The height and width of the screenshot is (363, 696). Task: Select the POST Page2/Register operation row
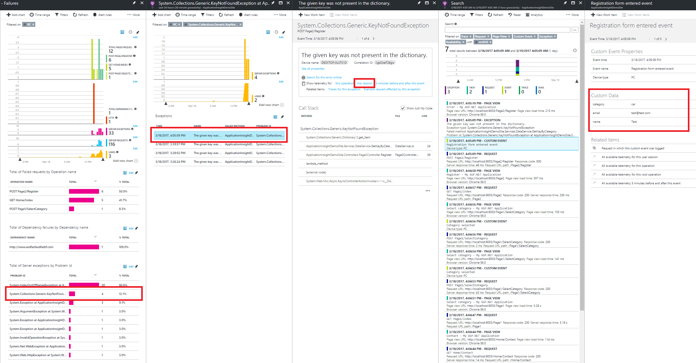click(74, 191)
